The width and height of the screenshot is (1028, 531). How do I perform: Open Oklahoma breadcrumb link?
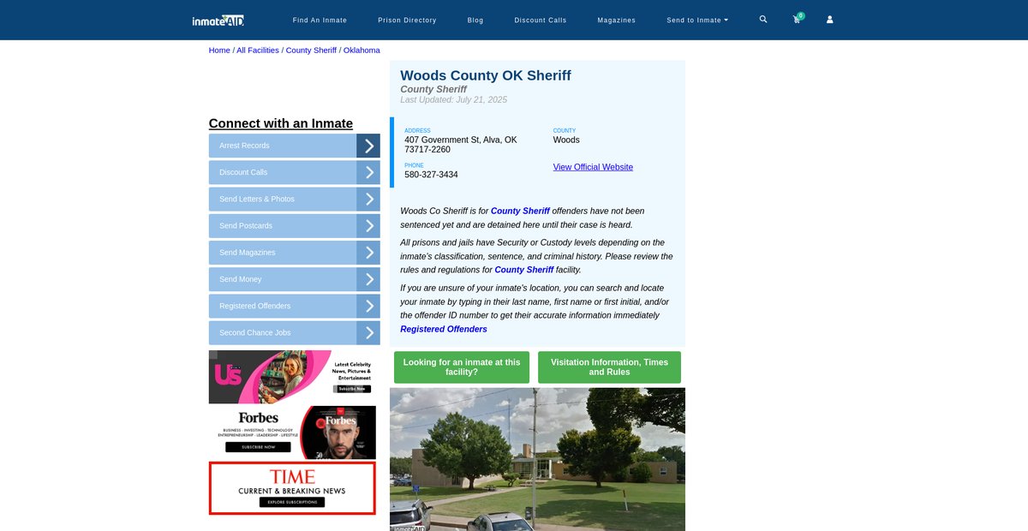(x=362, y=51)
